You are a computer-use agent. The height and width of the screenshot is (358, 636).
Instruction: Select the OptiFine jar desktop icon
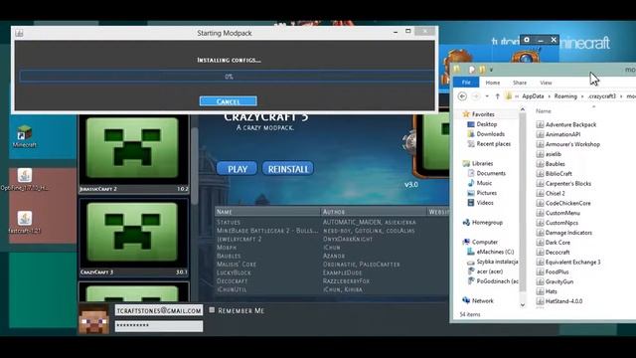pos(24,179)
